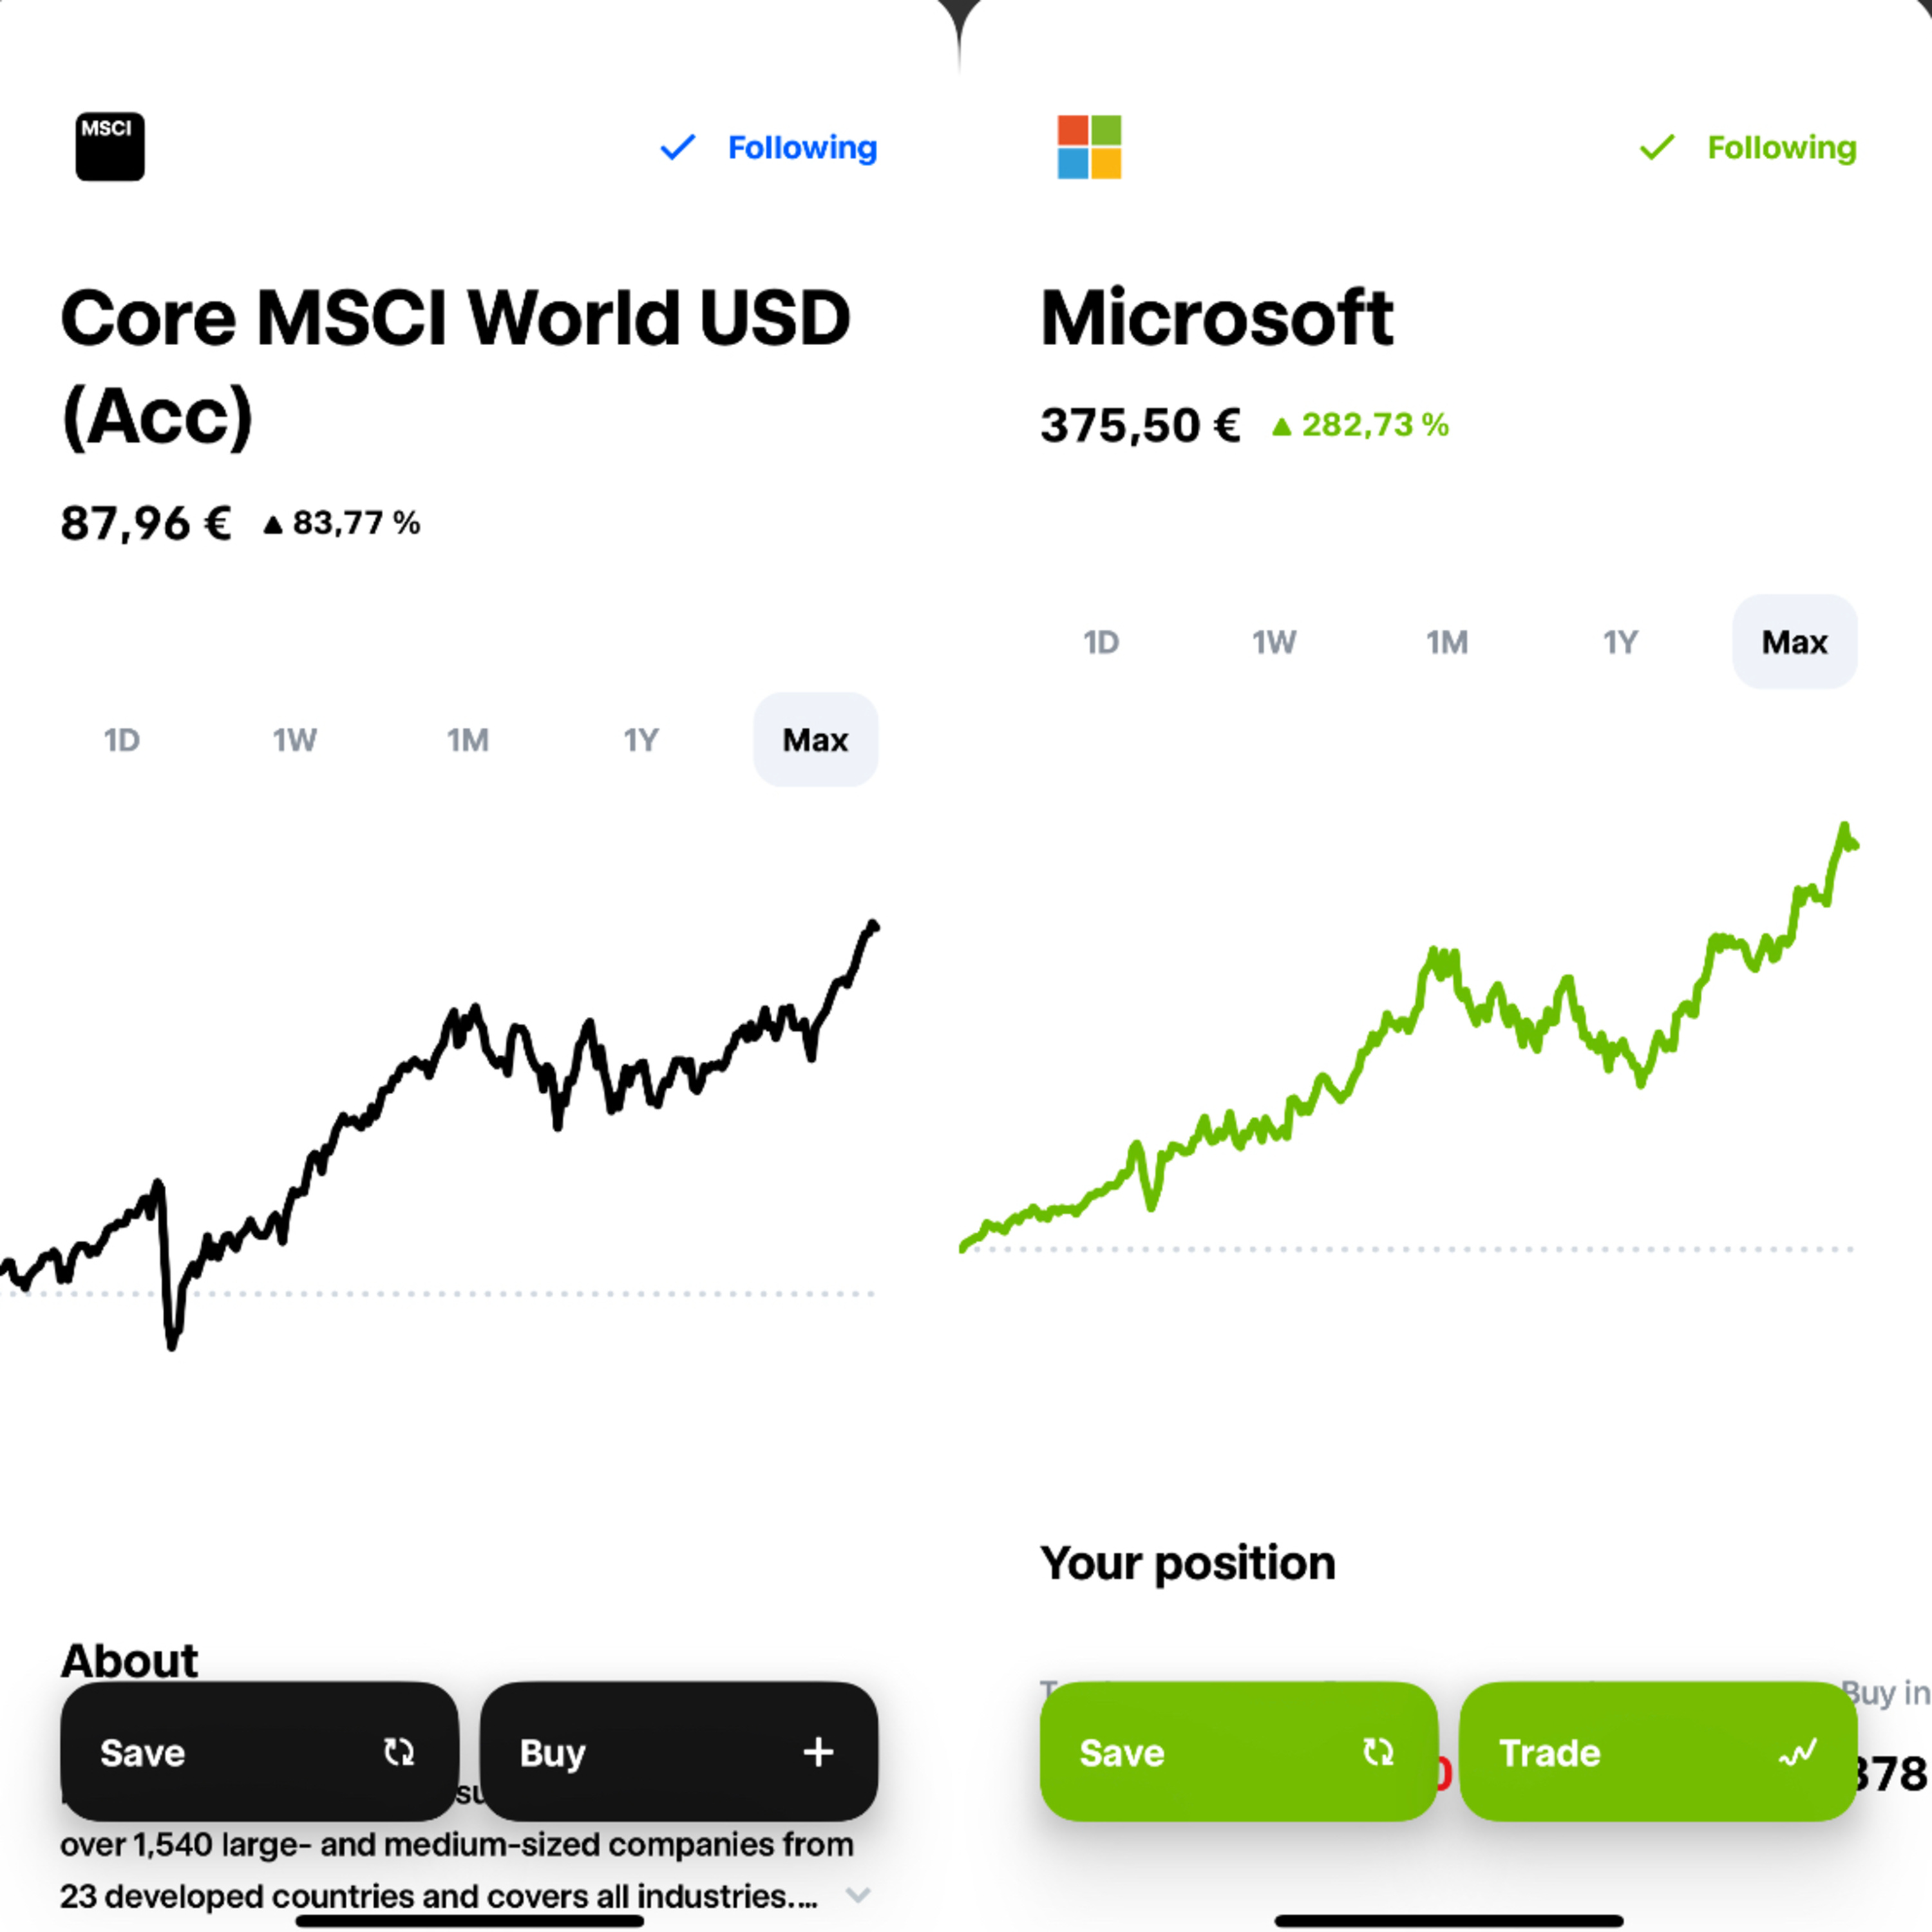
Task: Select the 1D range for MSCI World
Action: coord(122,740)
